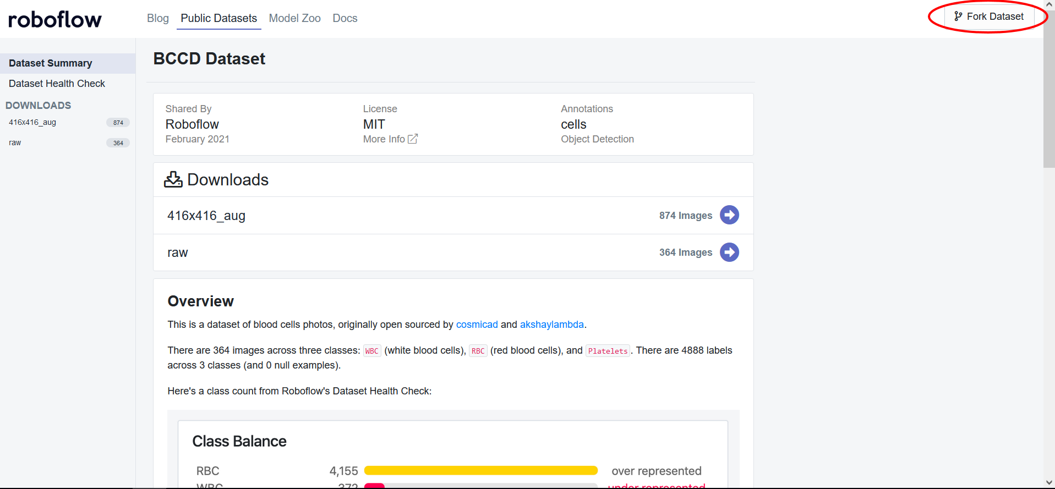This screenshot has height=489, width=1055.
Task: Click the fork icon in Fork Dataset button
Action: pos(958,17)
